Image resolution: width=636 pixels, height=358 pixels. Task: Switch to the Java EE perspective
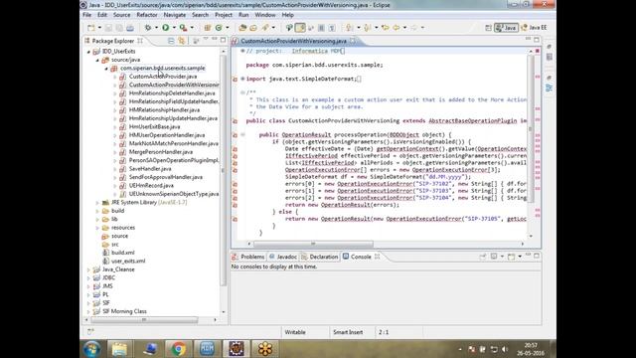coord(535,28)
